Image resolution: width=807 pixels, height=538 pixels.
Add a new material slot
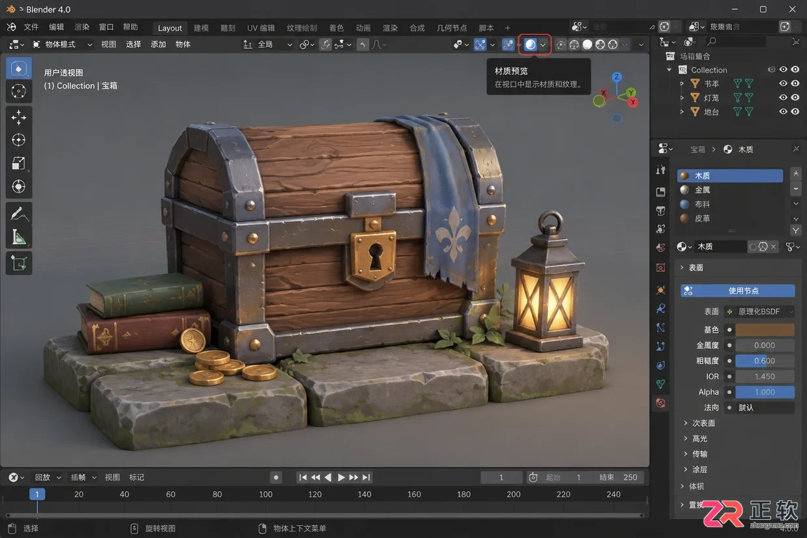(795, 173)
